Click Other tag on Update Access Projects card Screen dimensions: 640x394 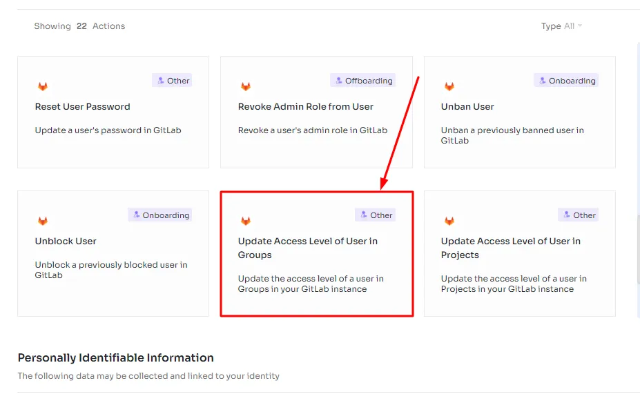click(x=579, y=215)
